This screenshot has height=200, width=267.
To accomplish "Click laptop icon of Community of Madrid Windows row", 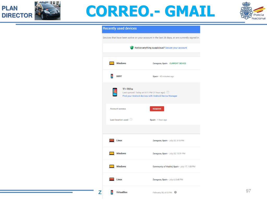I will point(112,166).
